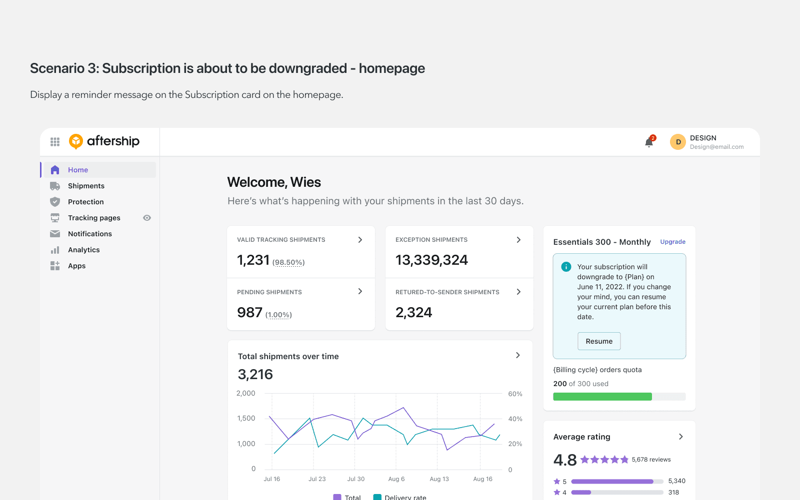Open Average rating details chevron
This screenshot has width=800, height=500.
(681, 437)
